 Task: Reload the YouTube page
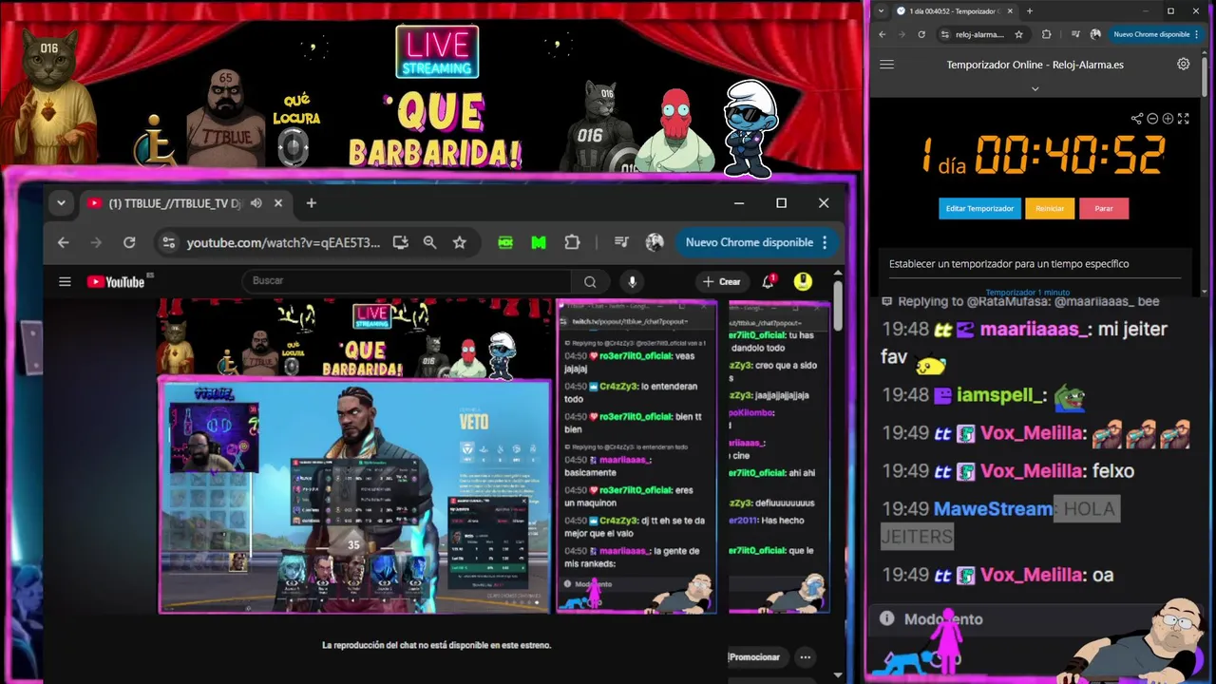[129, 242]
